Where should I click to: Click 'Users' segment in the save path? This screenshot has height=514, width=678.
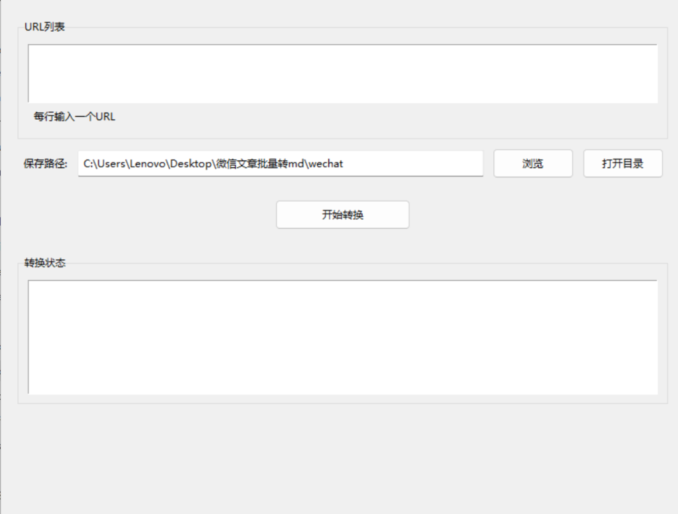(111, 164)
